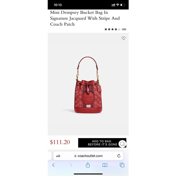Open the Safari share sheet icon
The width and height of the screenshot is (176, 176).
(x=88, y=165)
